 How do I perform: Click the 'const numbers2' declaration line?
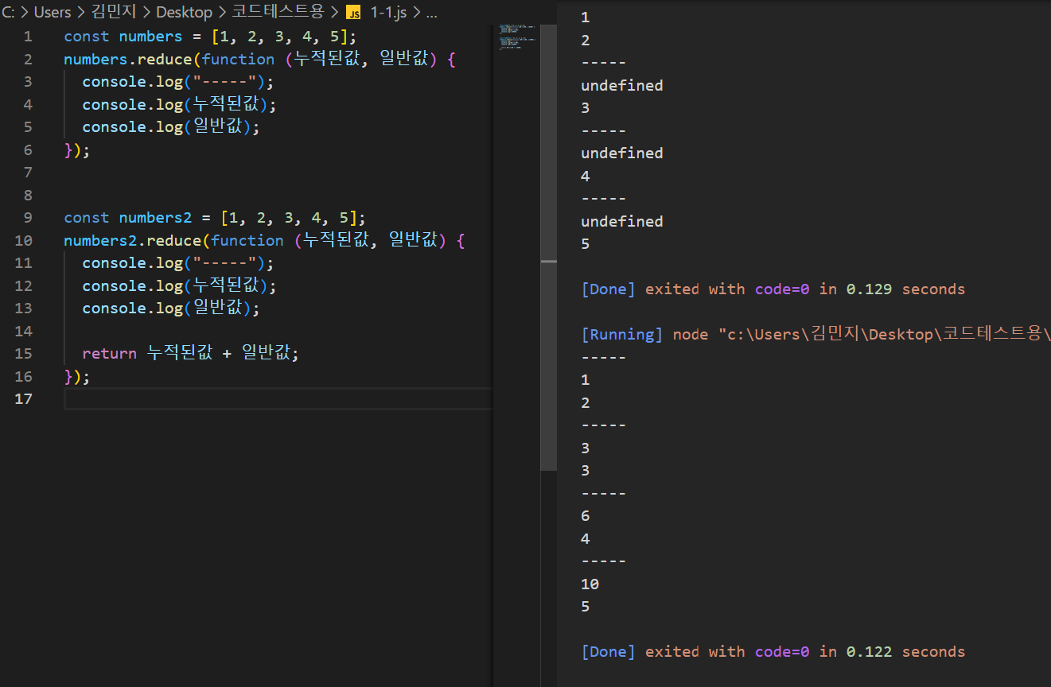[215, 218]
